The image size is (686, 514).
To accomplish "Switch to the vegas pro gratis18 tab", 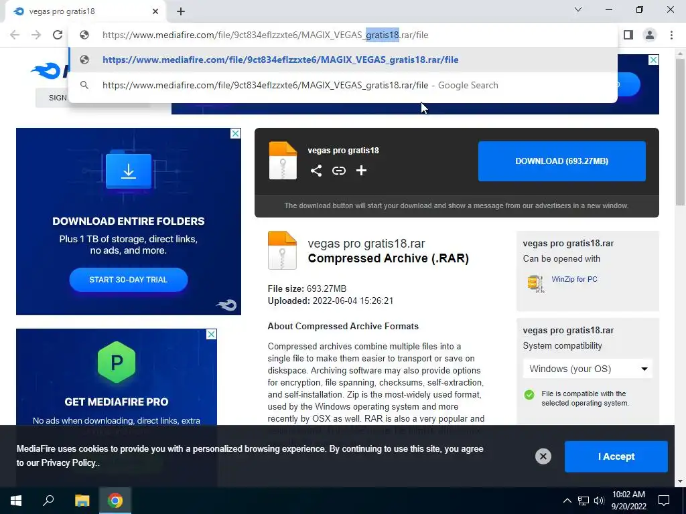I will [85, 11].
